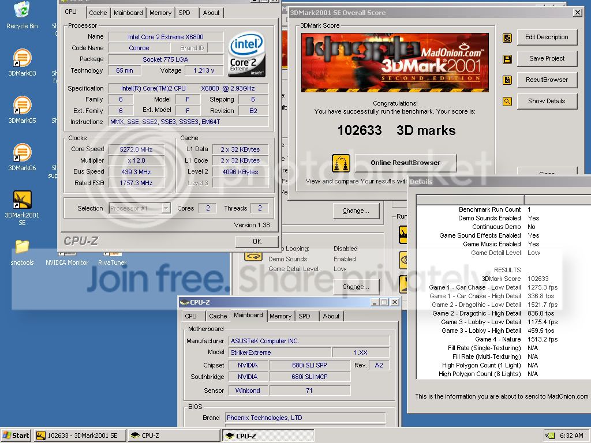Open SPD tab in upper CPU-Z window
Viewport: 591px width, 443px height.
point(184,13)
